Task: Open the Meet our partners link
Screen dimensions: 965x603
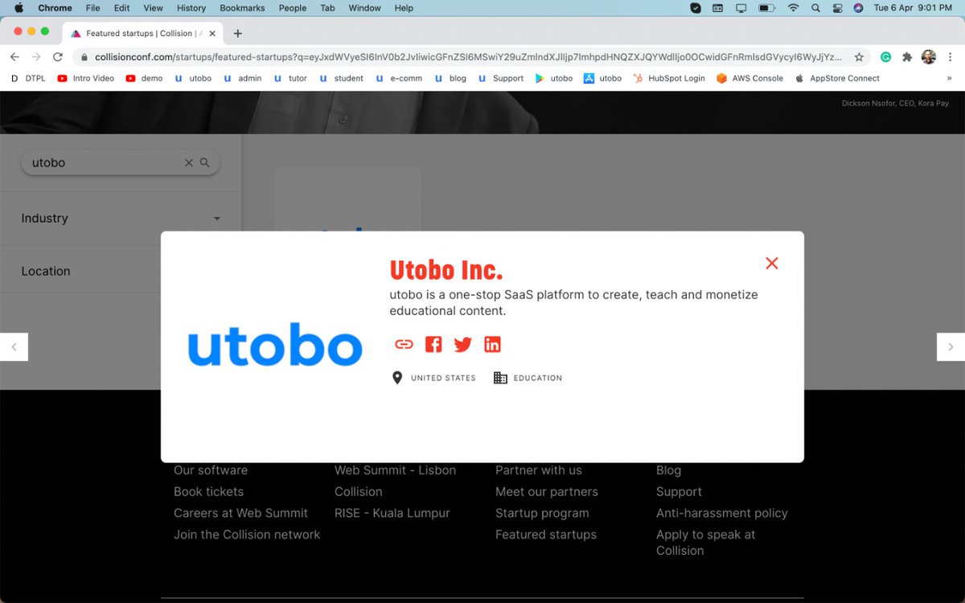Action: 547,491
